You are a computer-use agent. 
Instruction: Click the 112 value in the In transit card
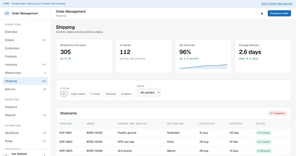(125, 52)
